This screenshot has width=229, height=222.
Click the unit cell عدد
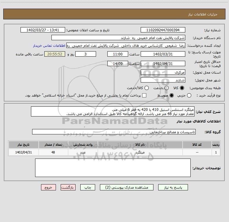83,152
